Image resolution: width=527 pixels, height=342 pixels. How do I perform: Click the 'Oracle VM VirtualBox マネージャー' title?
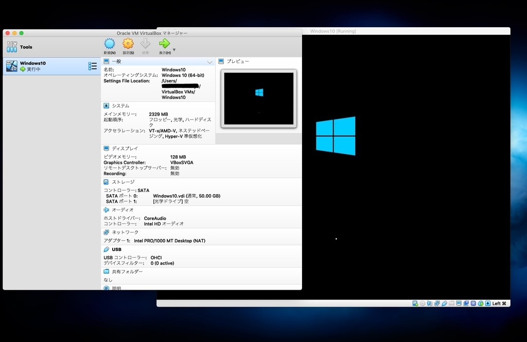coord(152,33)
